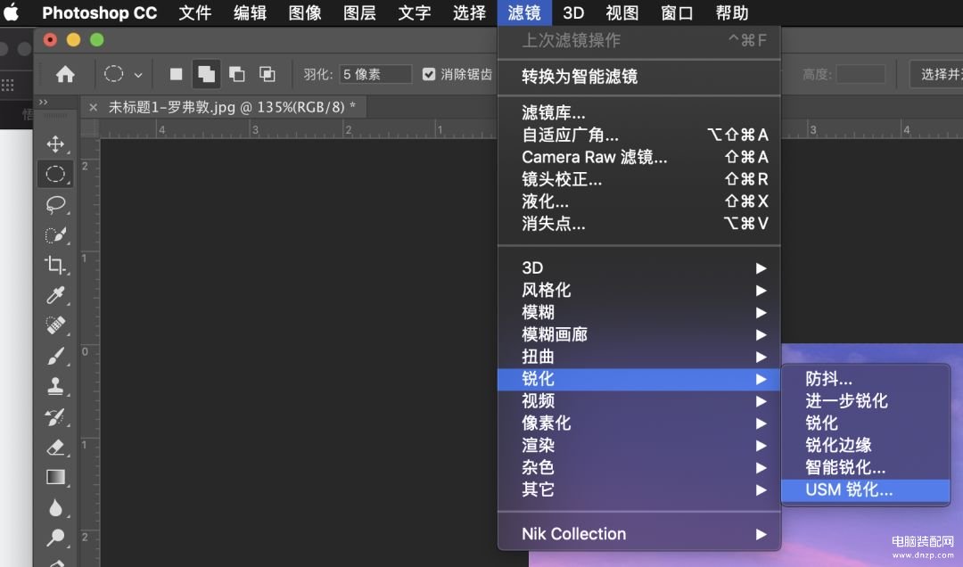
Task: Select the Eyedropper tool
Action: click(x=55, y=295)
